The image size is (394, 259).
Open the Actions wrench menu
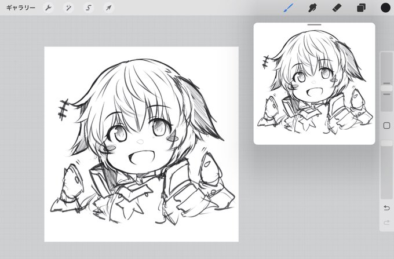[x=48, y=8]
